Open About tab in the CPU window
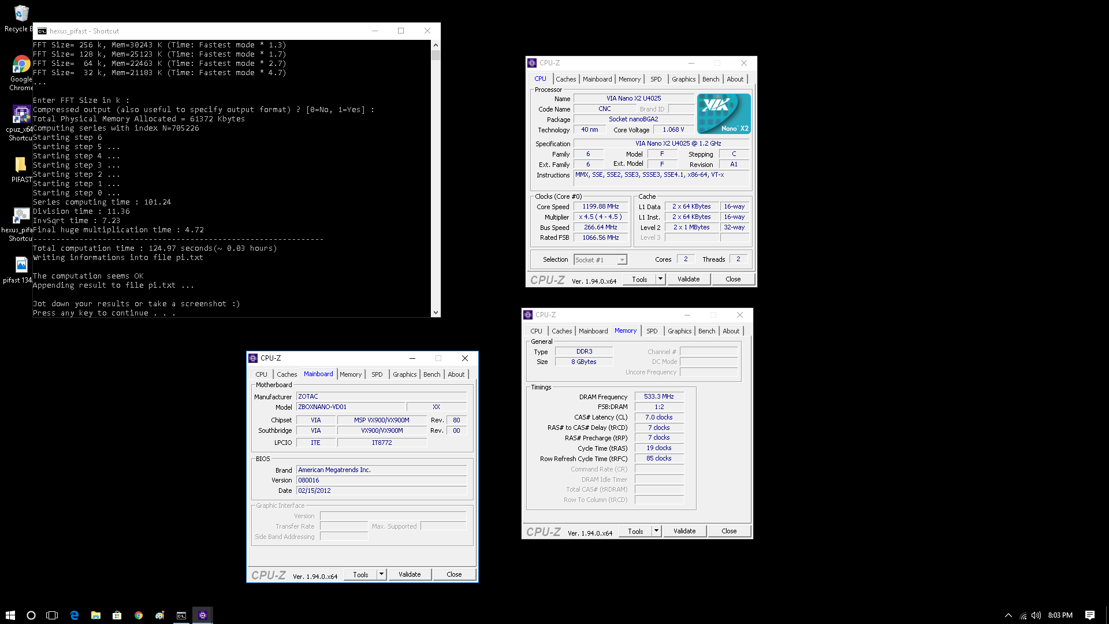The image size is (1109, 624). coord(735,79)
